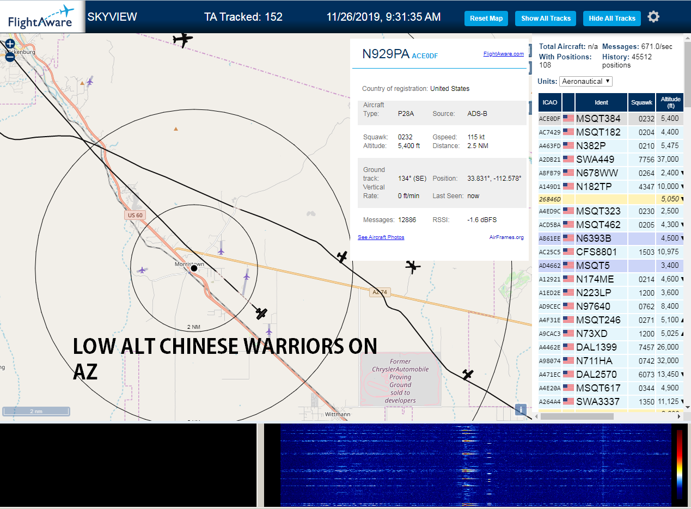
Task: Select the black aircraft icon near 2 NM label
Action: (x=262, y=314)
